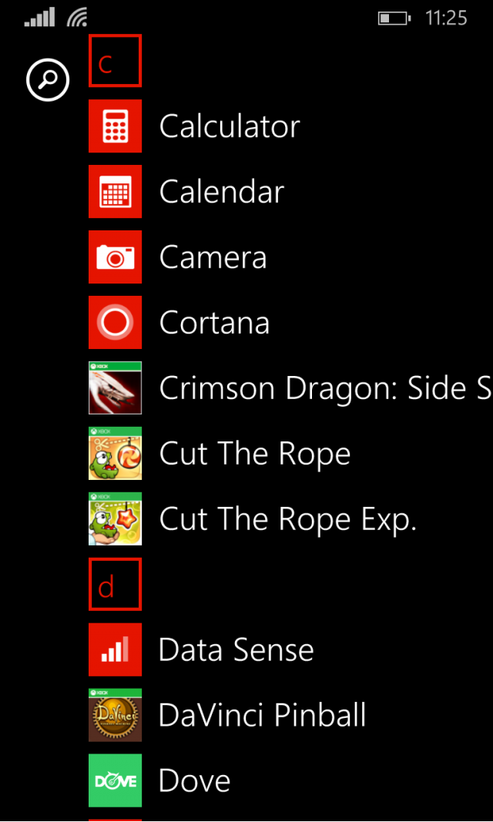This screenshot has width=493, height=822.
Task: Jump to letters via the "c" header
Action: (115, 60)
